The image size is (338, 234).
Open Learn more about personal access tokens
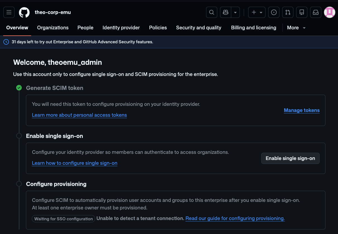(x=79, y=115)
